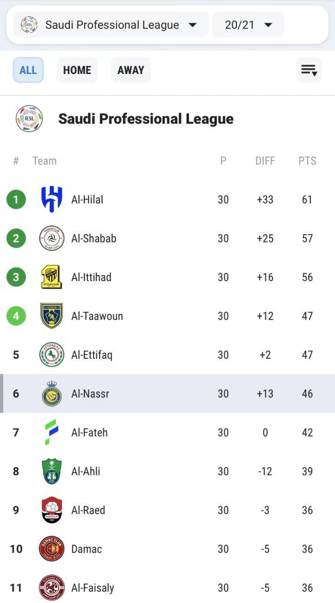Switch to the AWAY standings tab

tap(131, 70)
